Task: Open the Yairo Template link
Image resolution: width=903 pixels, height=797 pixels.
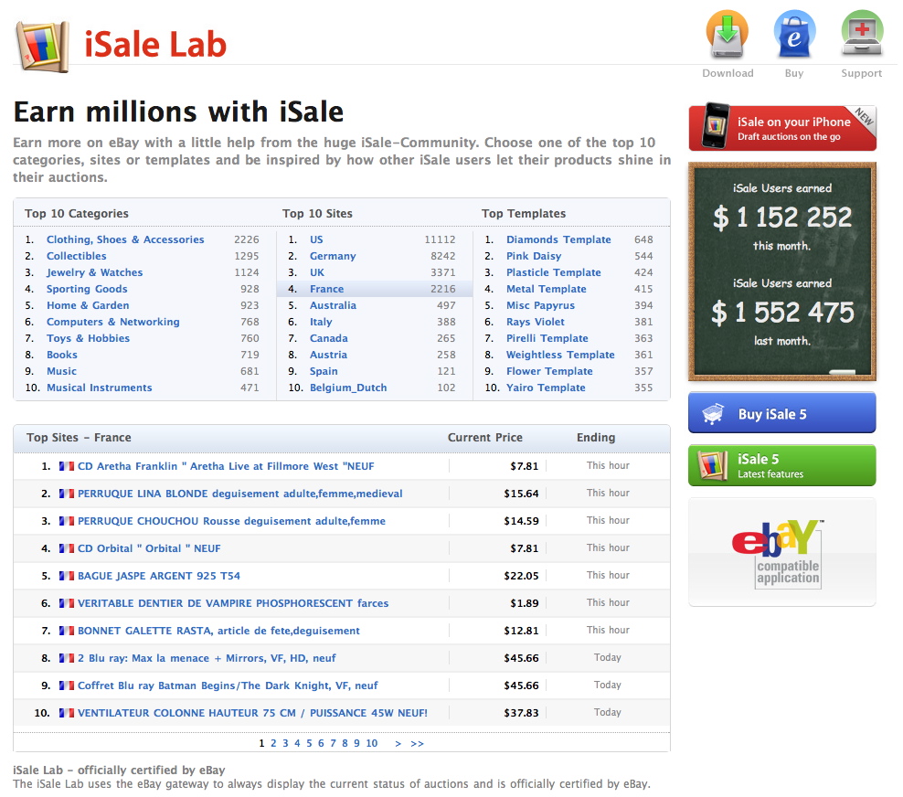Action: click(x=546, y=388)
